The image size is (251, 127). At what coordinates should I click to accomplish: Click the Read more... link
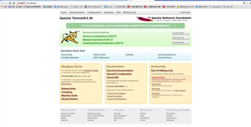click(x=67, y=84)
